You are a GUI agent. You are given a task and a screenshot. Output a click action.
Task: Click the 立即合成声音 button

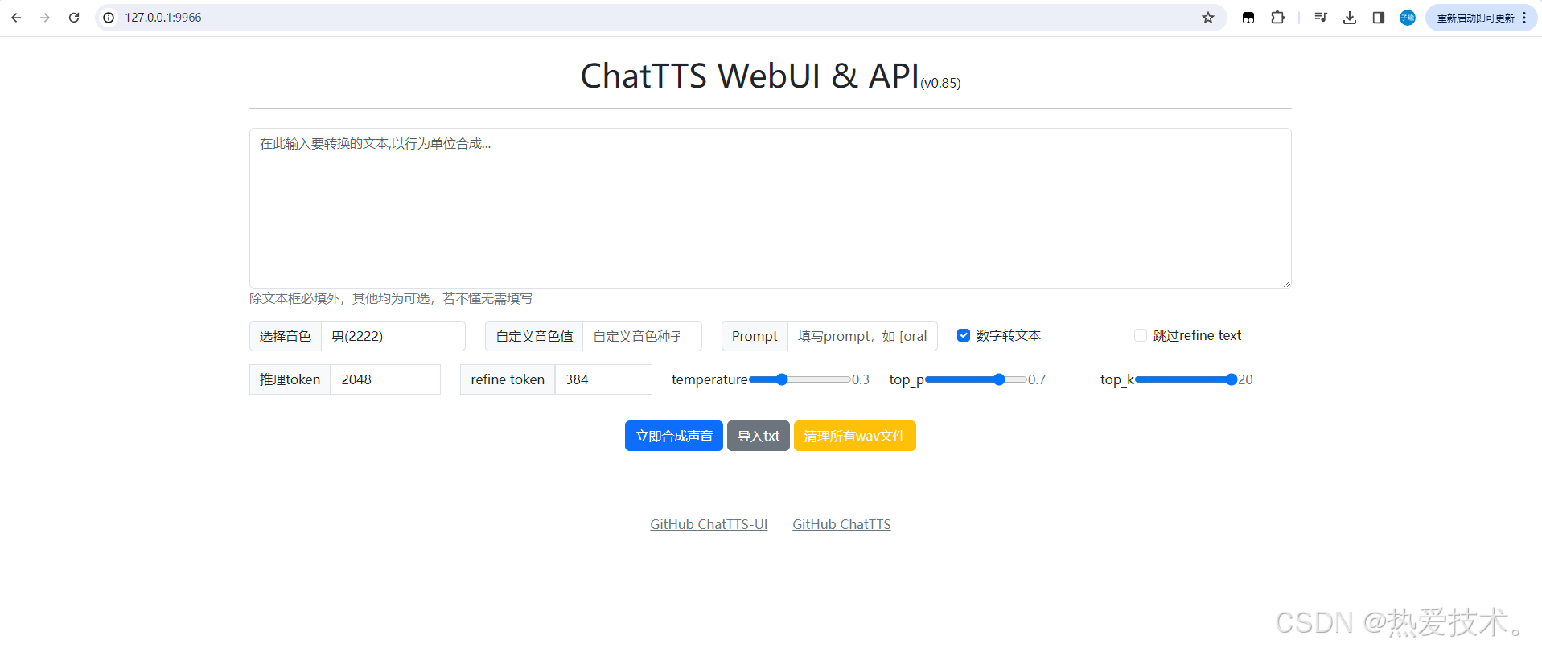[674, 436]
